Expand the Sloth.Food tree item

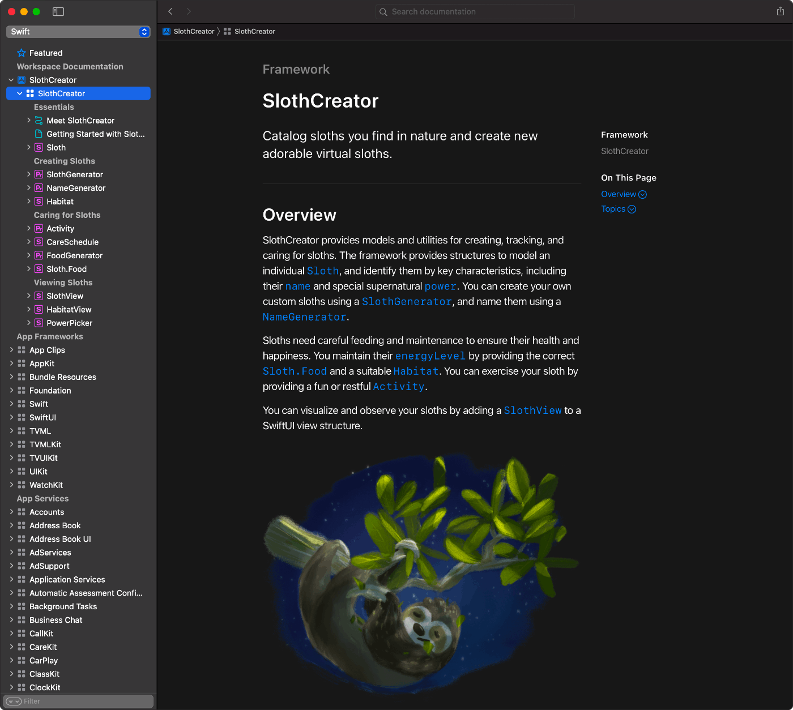coord(29,269)
